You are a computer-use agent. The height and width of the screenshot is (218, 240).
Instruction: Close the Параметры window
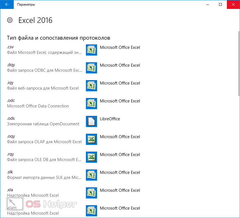coord(233,4)
